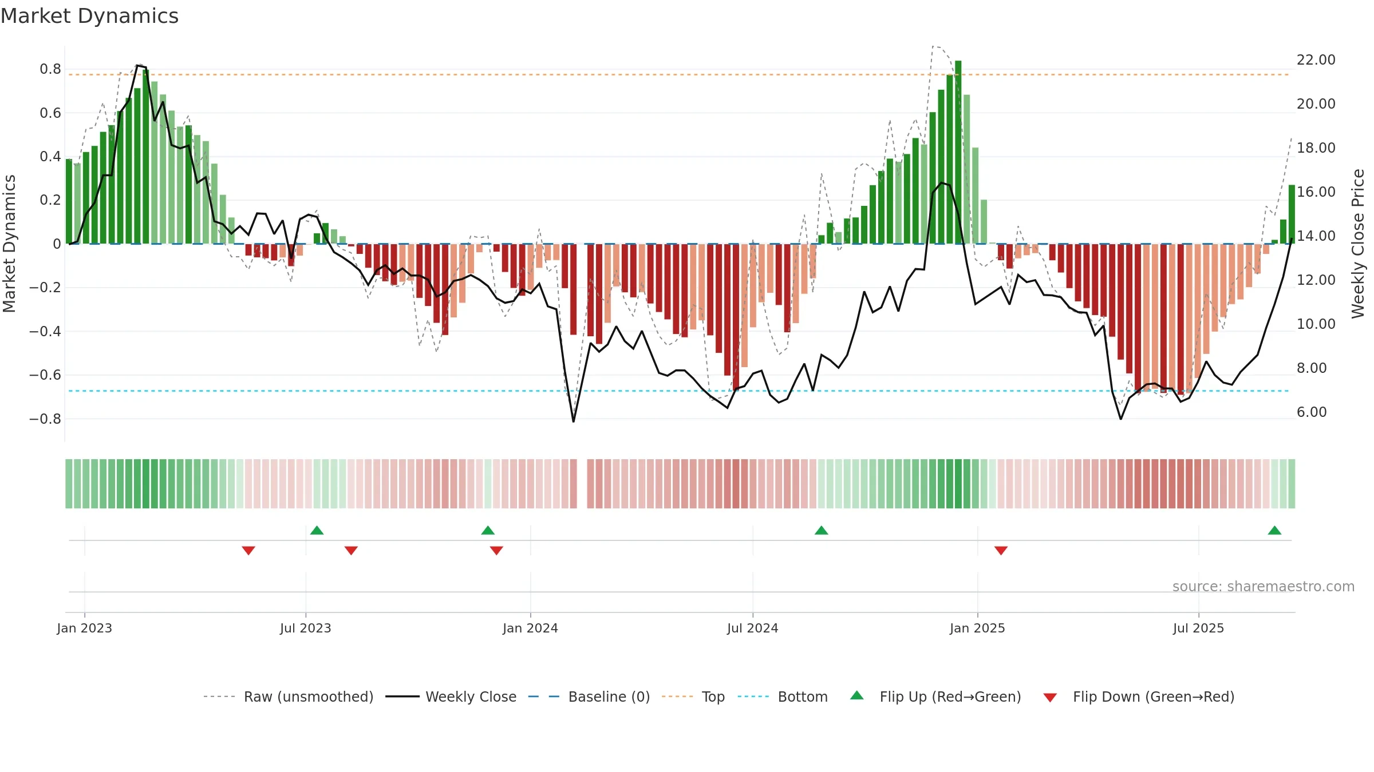Click the 6.00 price axis label

pos(1312,412)
